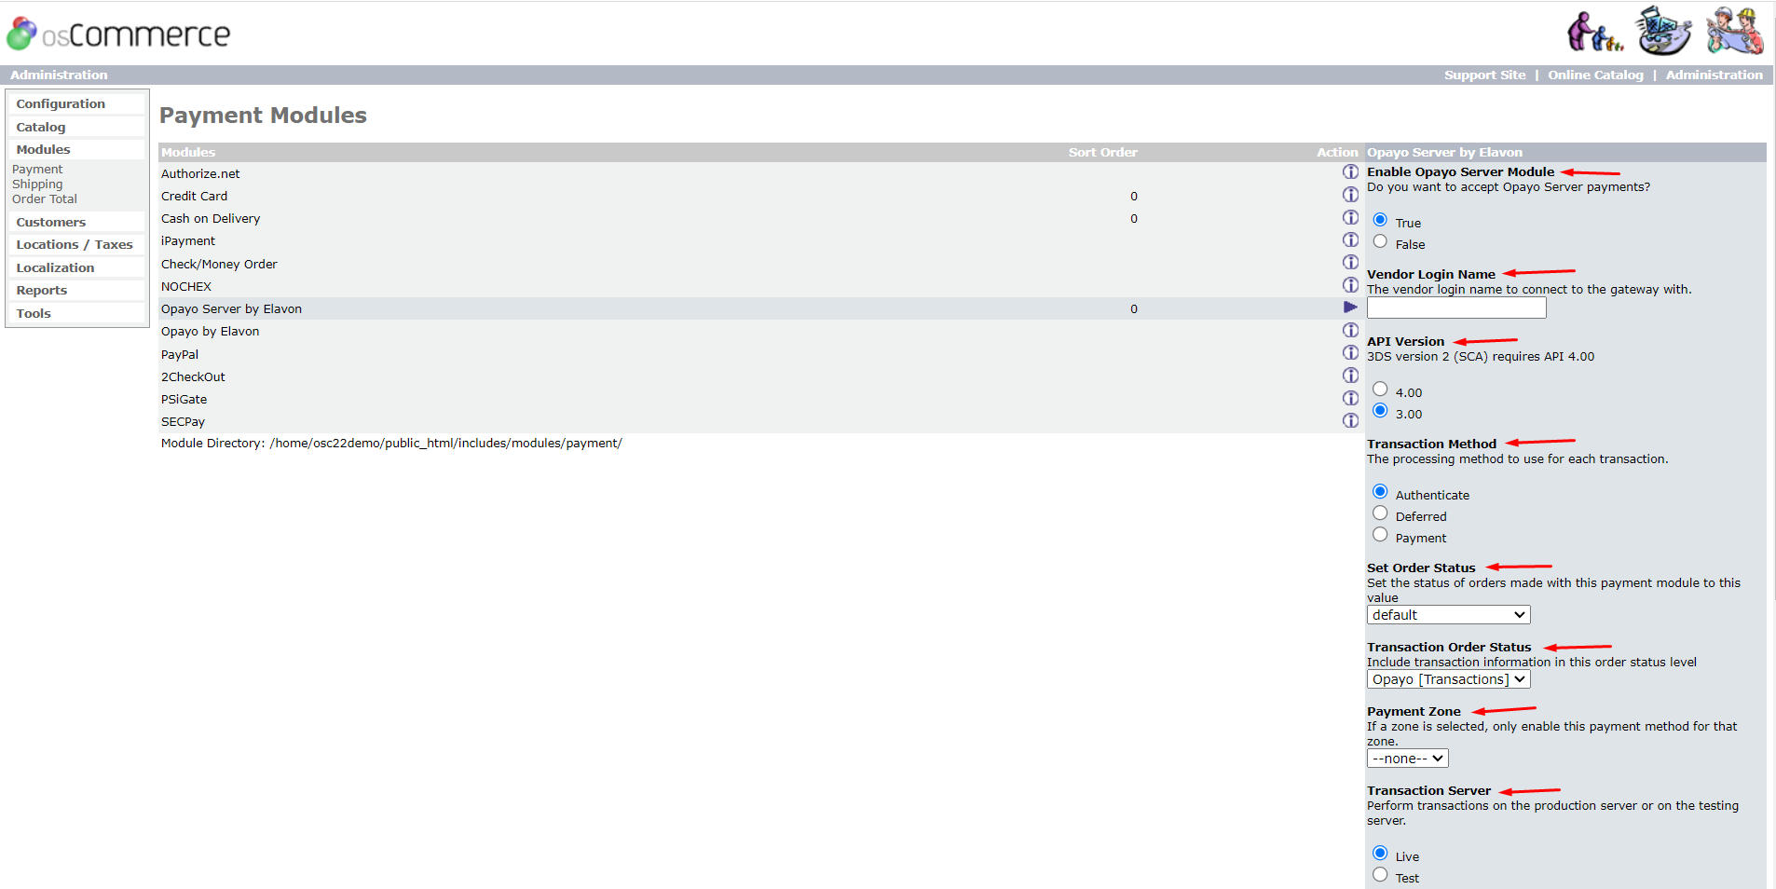Click Administration link at left of header bar
Image resolution: width=1776 pixels, height=889 pixels.
[59, 75]
